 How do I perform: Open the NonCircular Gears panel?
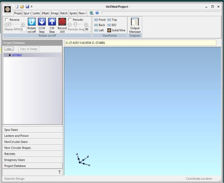click(x=32, y=142)
